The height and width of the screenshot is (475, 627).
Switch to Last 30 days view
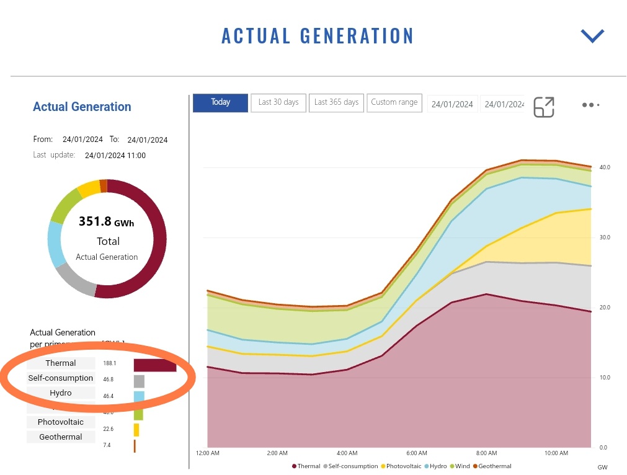coord(278,103)
